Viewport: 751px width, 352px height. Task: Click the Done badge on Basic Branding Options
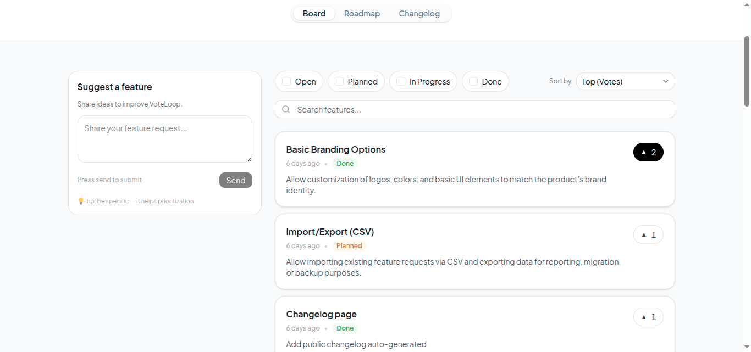345,163
